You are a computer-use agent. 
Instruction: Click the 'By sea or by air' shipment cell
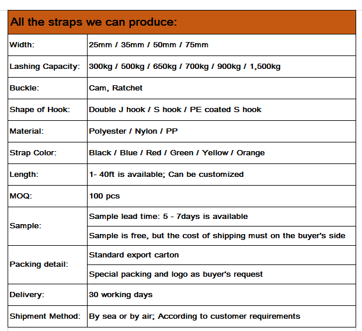(x=221, y=316)
